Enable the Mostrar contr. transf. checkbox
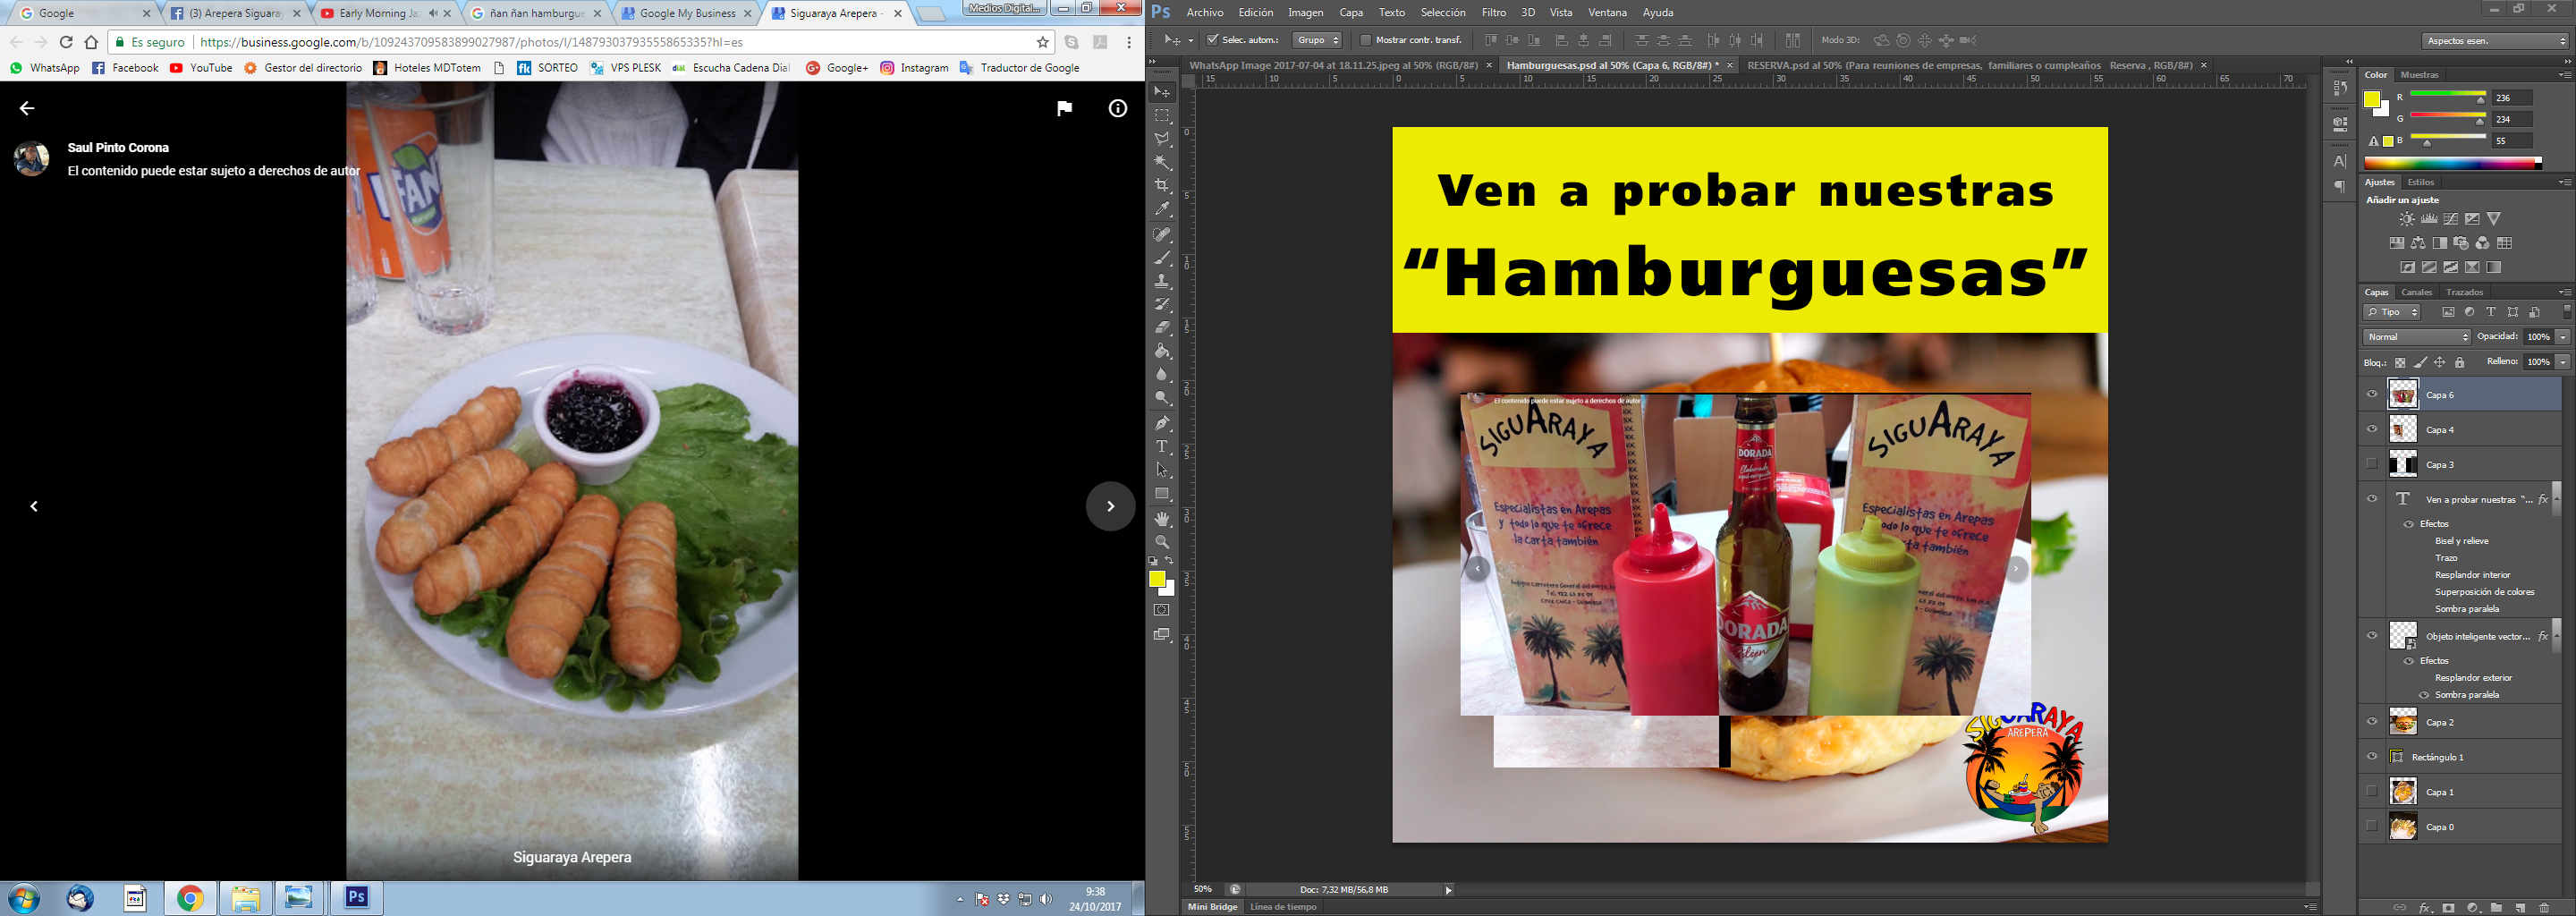 [1365, 41]
